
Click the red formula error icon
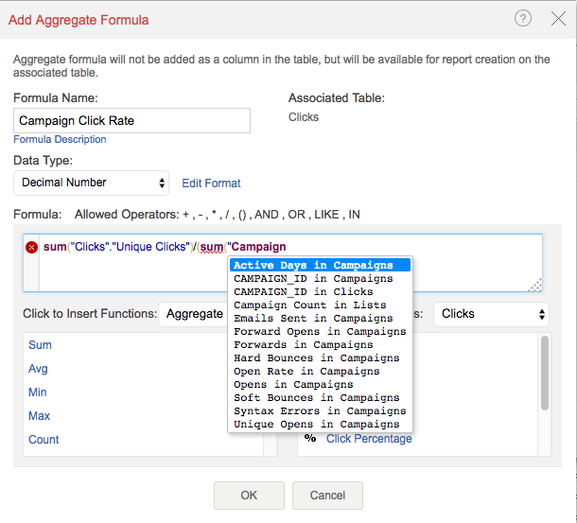[31, 248]
